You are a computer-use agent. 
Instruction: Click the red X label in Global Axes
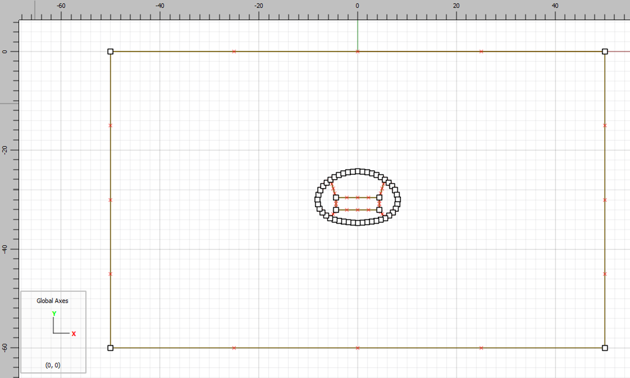[74, 334]
